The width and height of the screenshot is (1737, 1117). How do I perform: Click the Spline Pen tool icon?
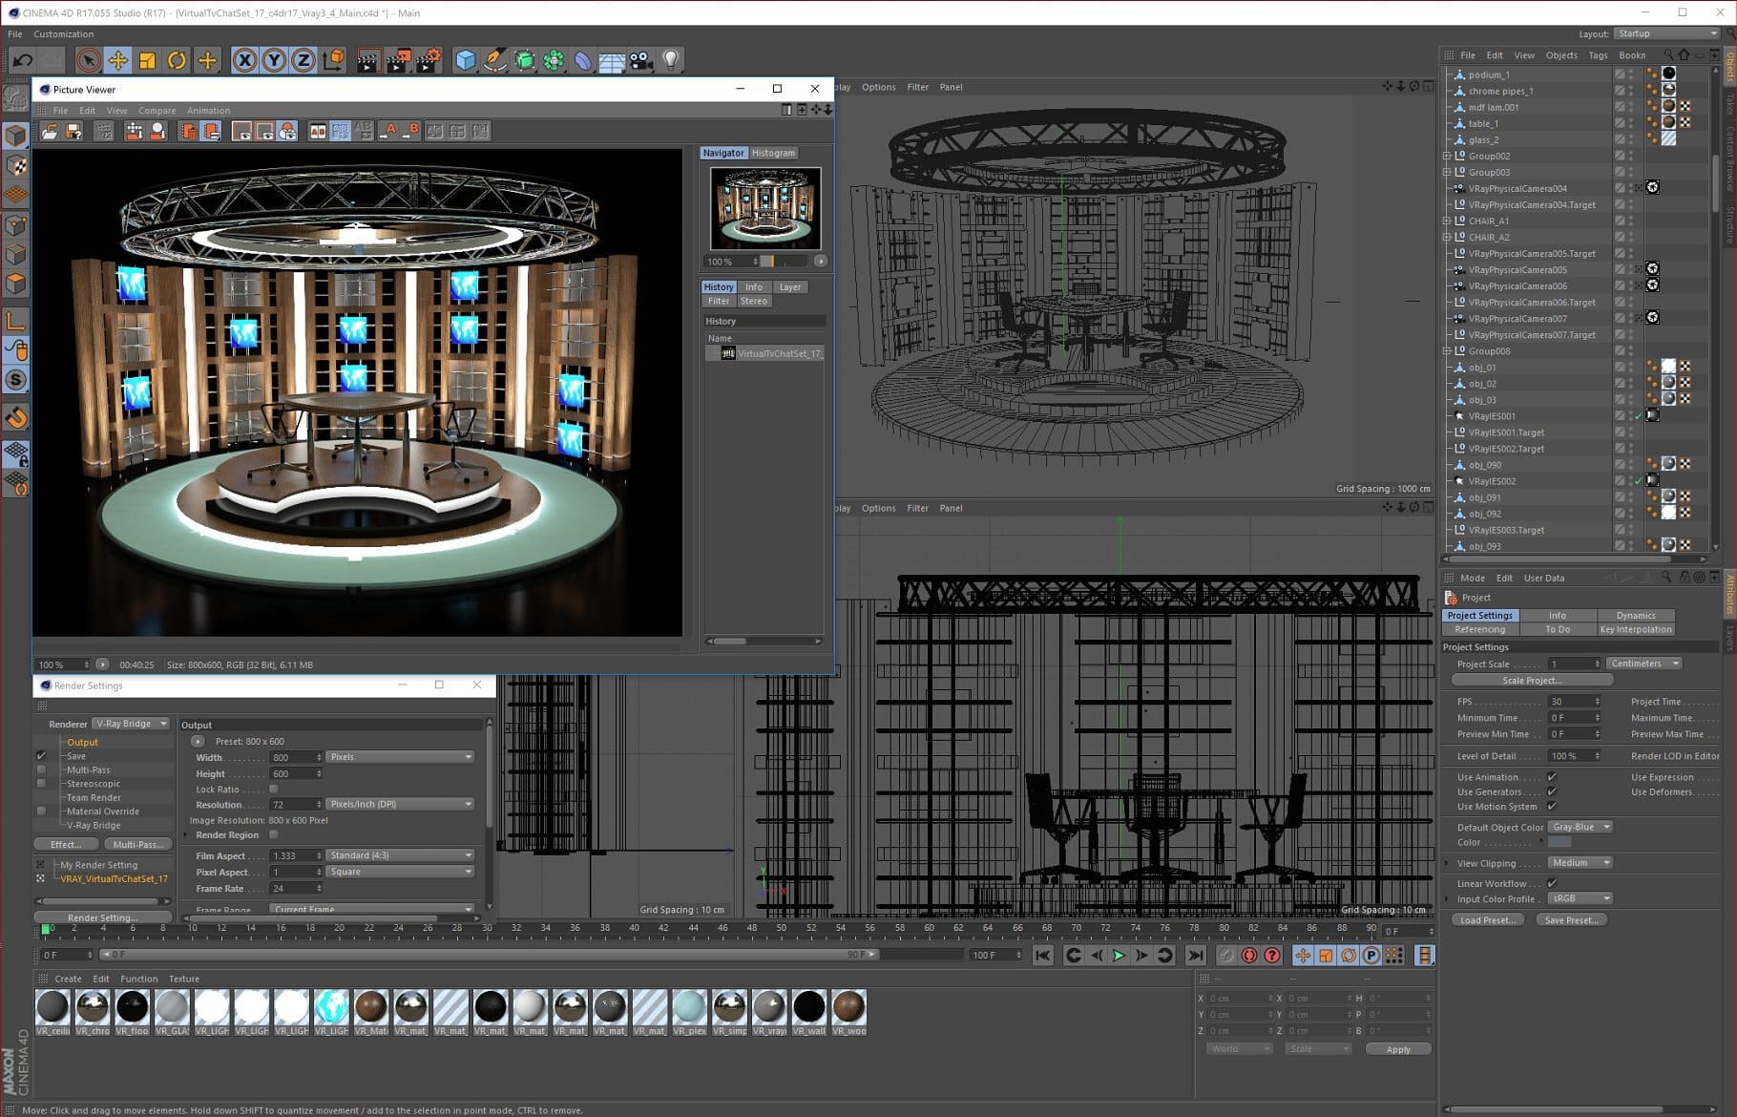pyautogui.click(x=494, y=61)
